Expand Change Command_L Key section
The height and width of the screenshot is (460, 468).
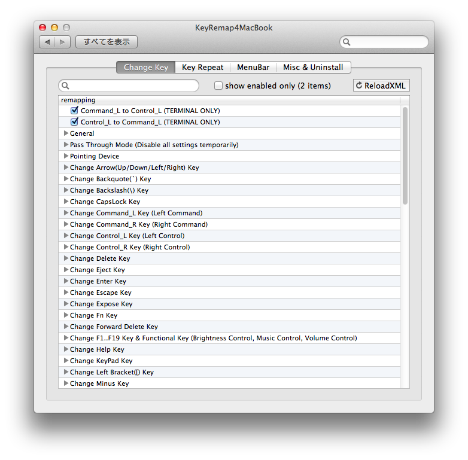(66, 213)
